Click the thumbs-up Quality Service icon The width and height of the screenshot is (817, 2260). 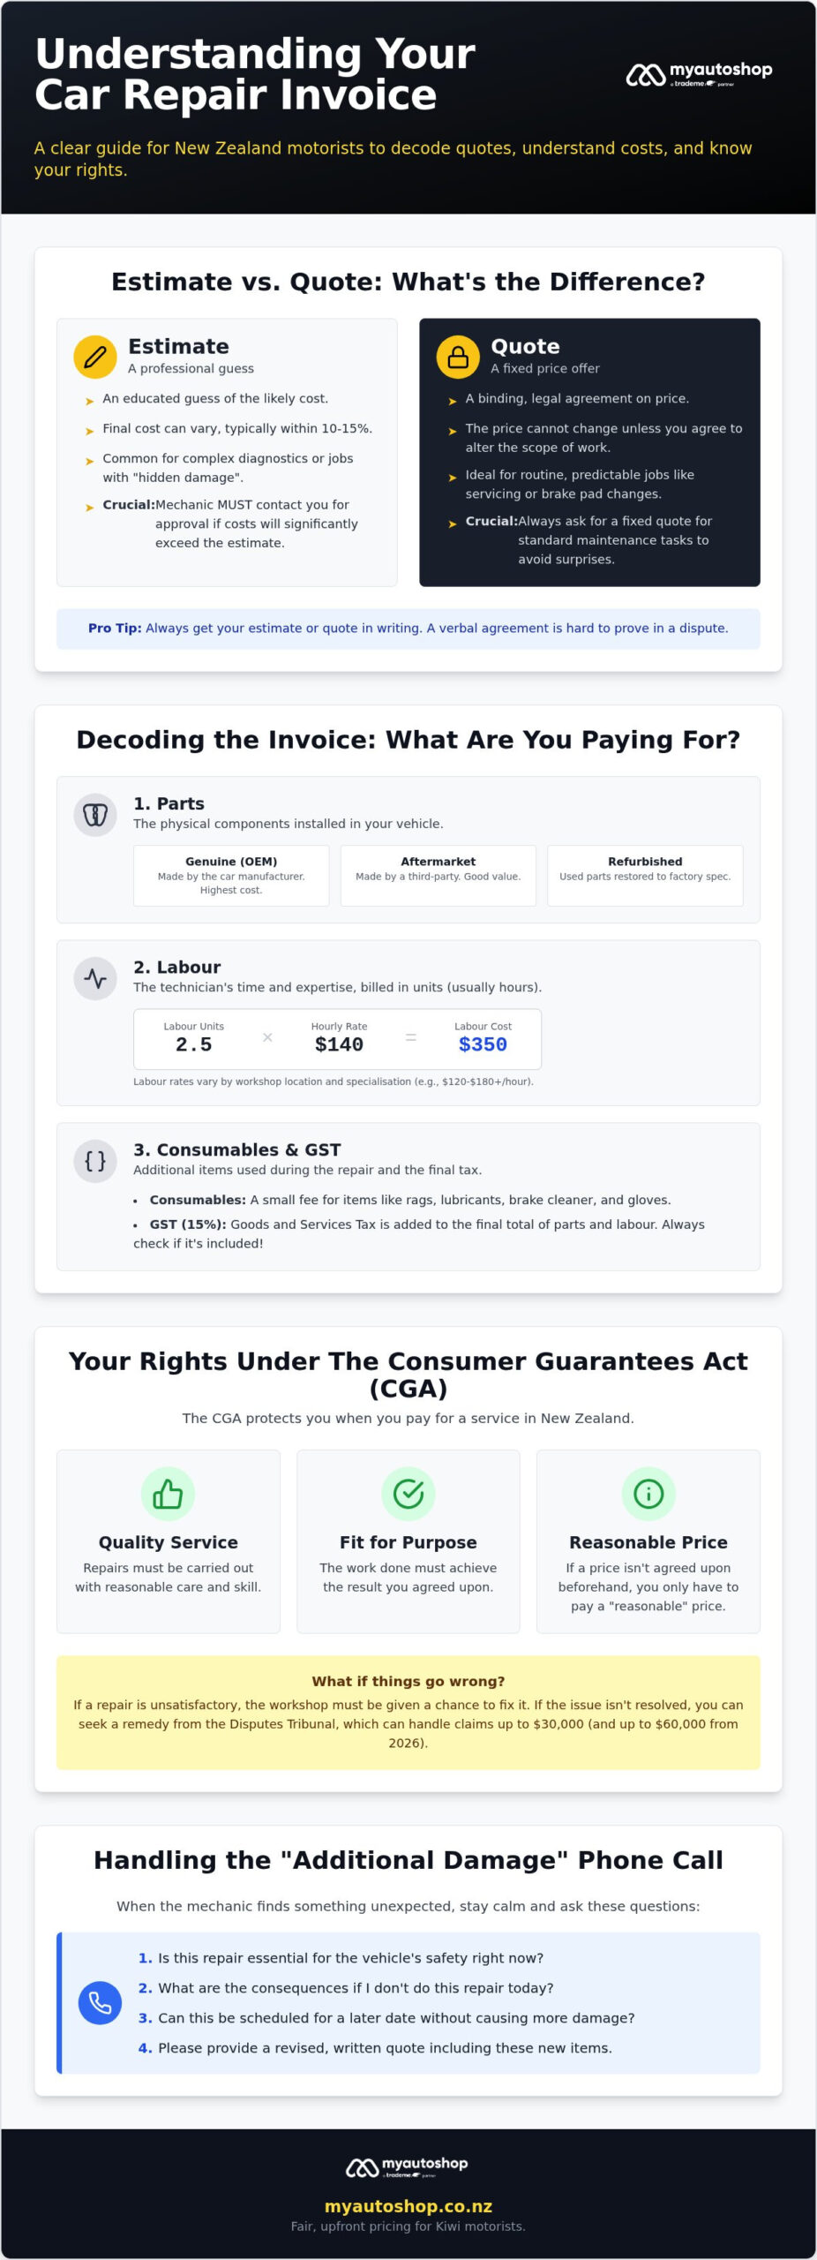point(168,1494)
